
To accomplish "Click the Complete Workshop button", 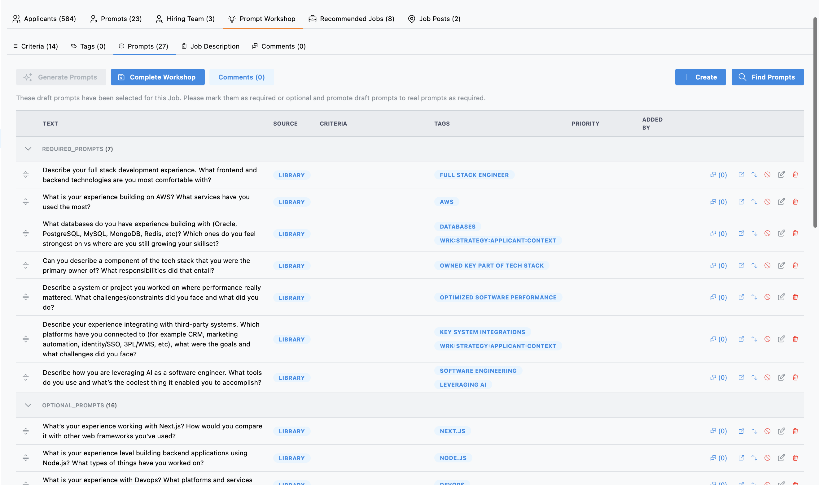I will pos(158,77).
